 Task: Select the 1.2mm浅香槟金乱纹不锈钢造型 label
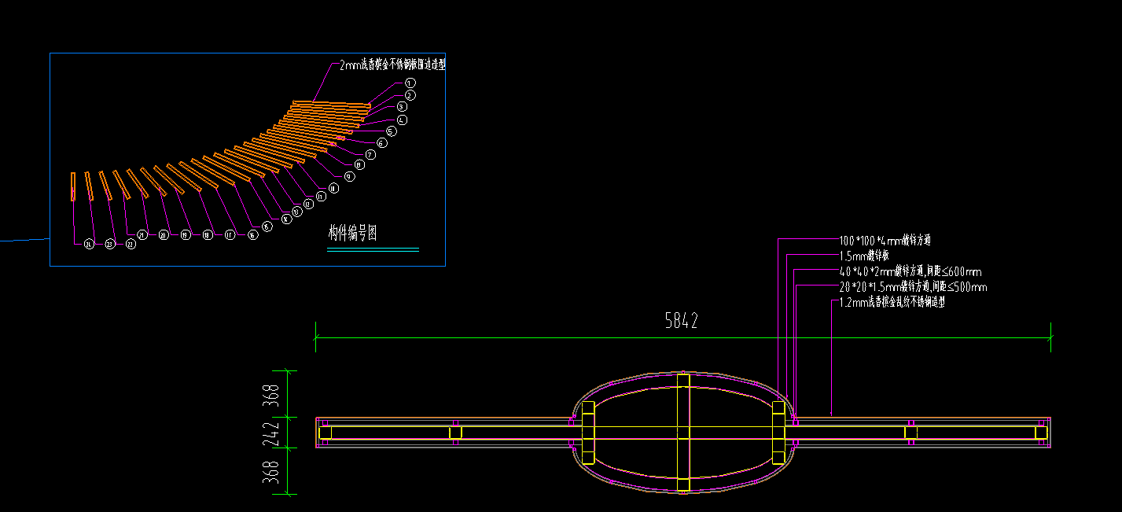tap(892, 303)
